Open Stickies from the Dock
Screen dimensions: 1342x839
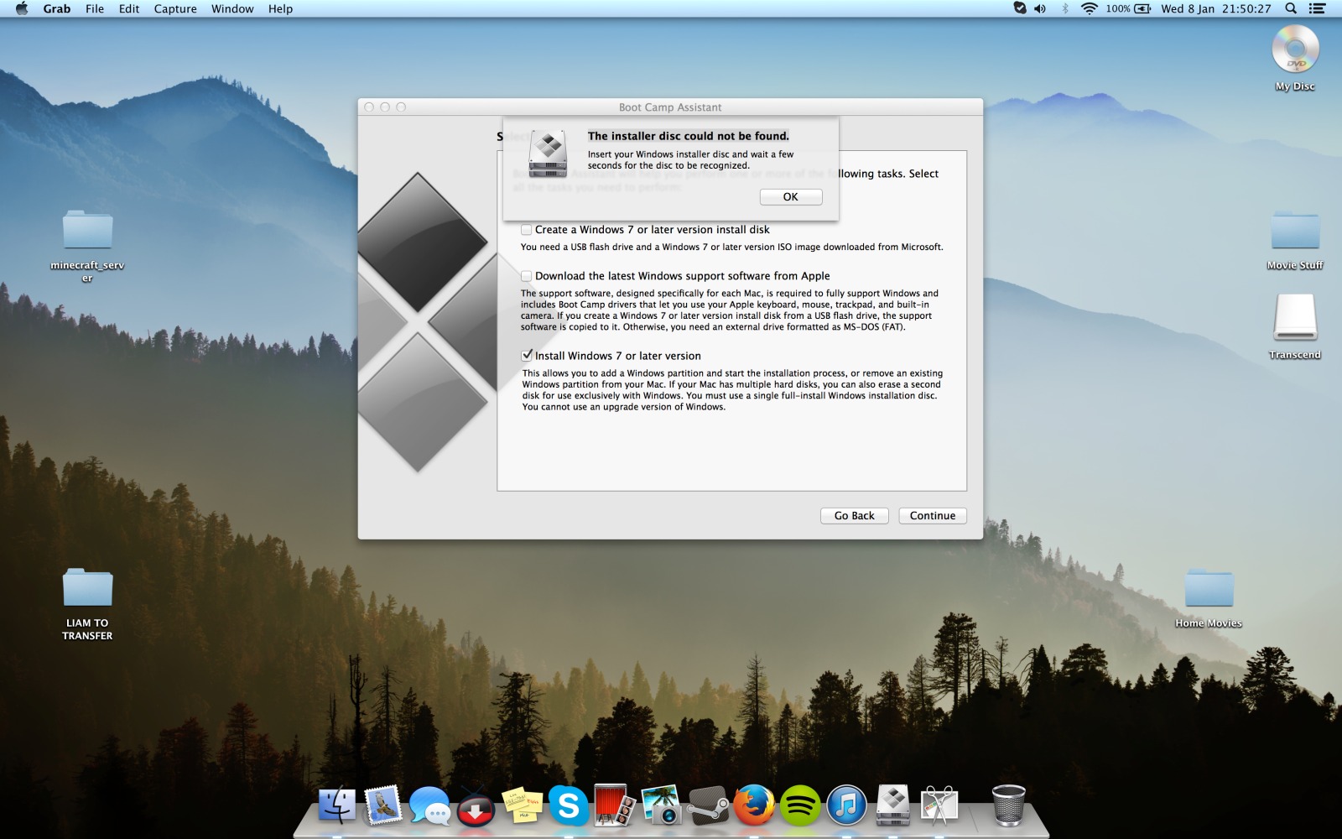(x=522, y=807)
